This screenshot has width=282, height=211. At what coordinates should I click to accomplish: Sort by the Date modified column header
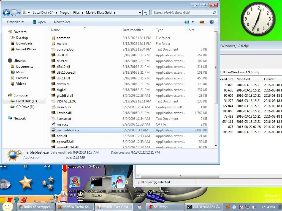[133, 30]
